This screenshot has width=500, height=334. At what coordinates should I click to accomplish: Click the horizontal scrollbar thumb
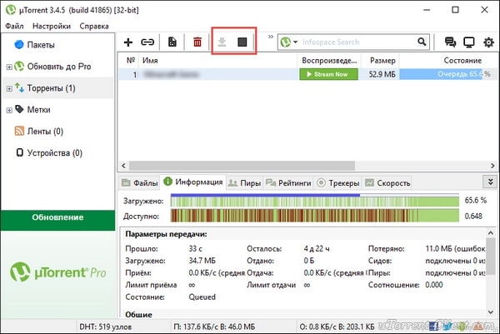tap(242, 166)
